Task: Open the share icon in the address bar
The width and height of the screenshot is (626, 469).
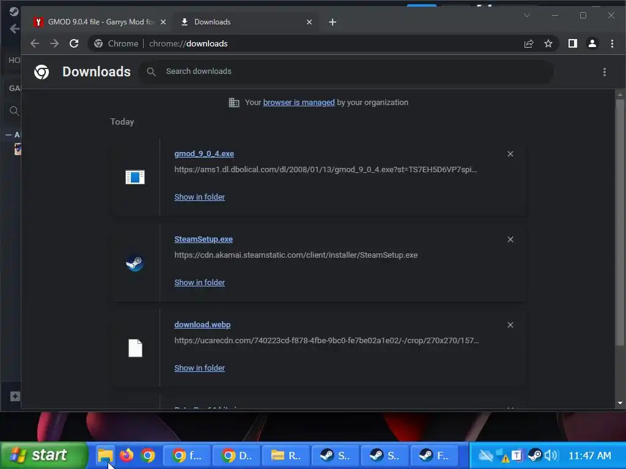Action: click(x=529, y=43)
